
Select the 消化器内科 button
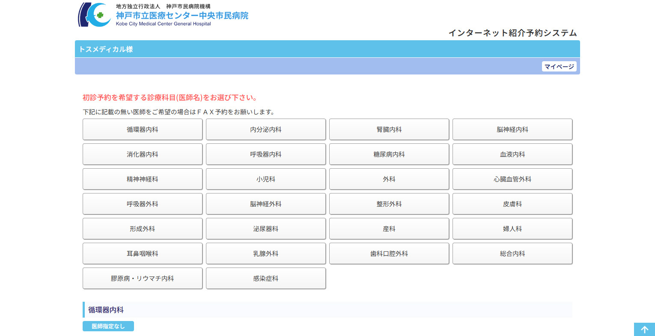point(143,154)
